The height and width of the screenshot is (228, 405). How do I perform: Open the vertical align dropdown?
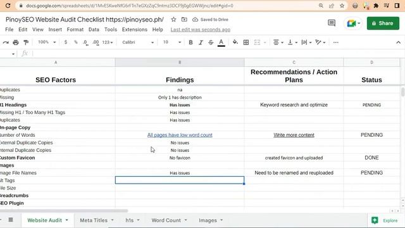click(x=292, y=42)
